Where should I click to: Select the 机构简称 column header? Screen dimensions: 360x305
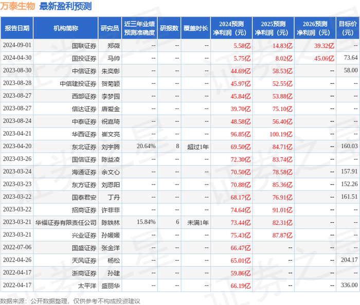(66, 28)
